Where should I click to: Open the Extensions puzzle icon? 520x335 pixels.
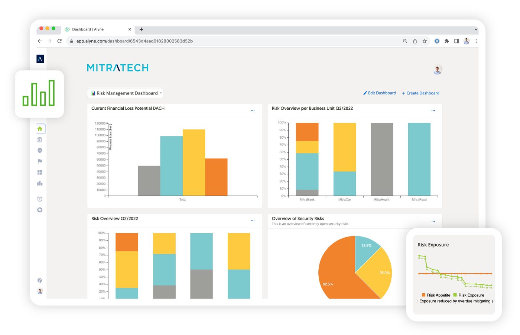point(446,41)
